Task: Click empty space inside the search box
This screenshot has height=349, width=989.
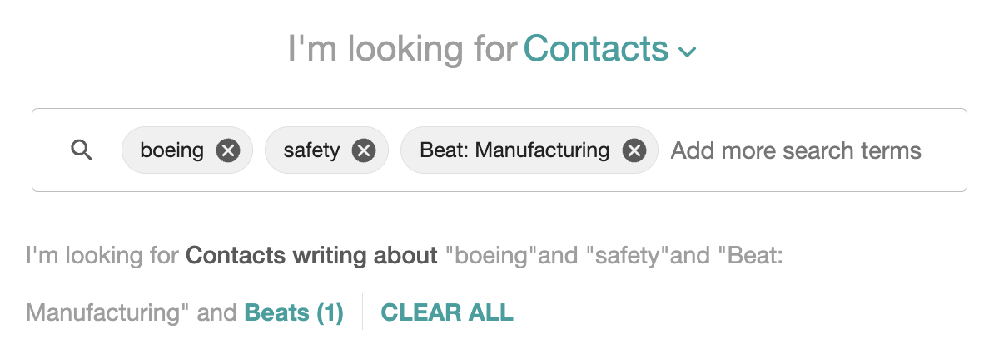Action: [944, 150]
